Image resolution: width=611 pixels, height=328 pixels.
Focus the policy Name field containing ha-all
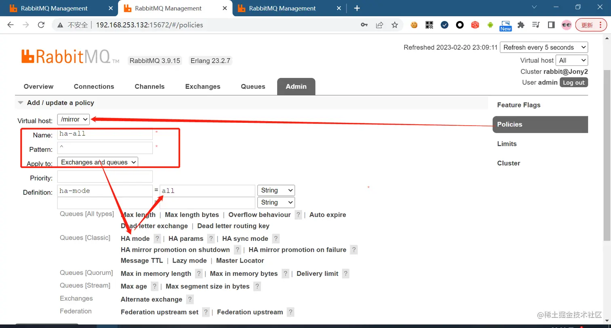point(105,134)
